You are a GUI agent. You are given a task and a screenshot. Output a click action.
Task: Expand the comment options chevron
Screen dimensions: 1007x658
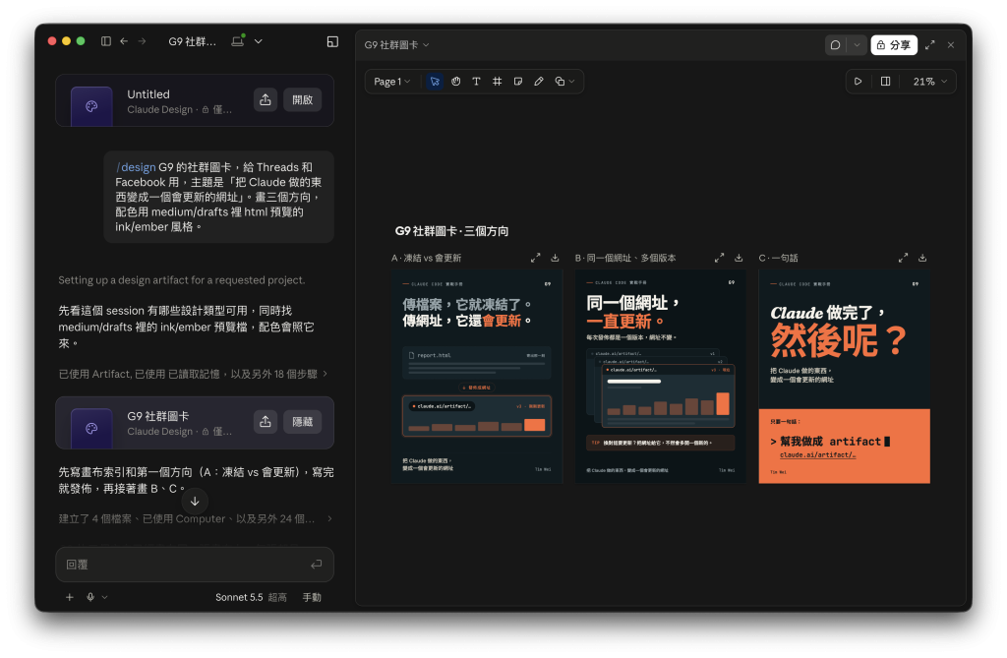pos(857,45)
